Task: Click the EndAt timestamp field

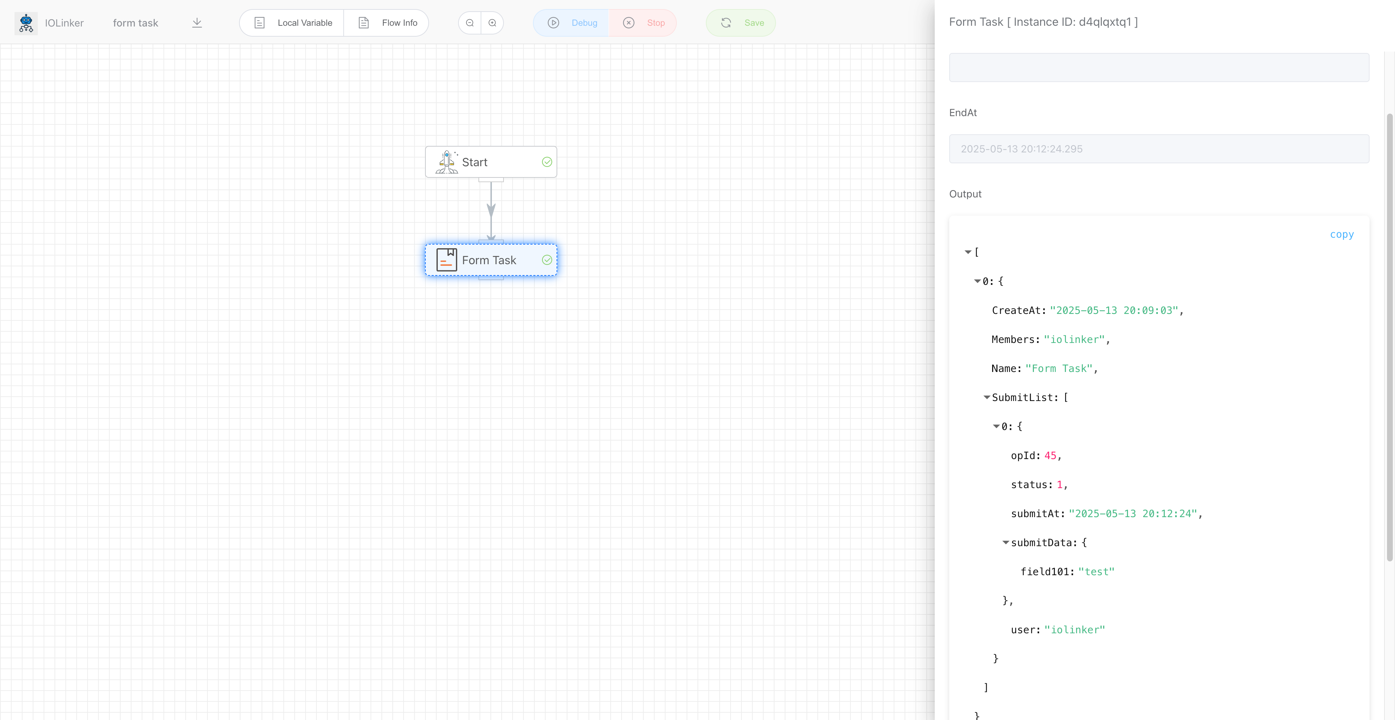Action: [1159, 149]
